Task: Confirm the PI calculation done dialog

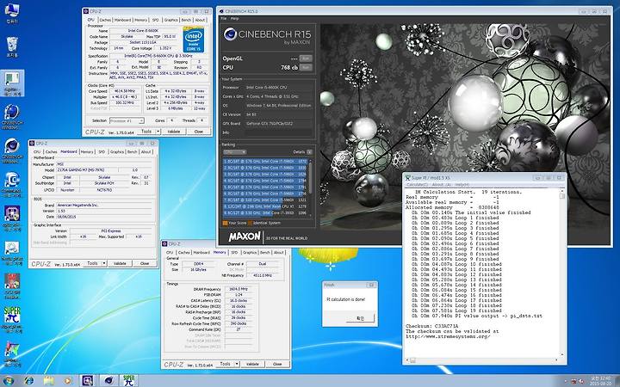Action: point(360,318)
